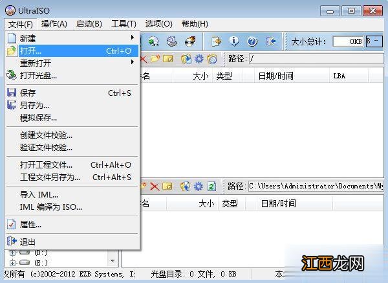Click the yellow rename label icon in upper pane toolbar
Image resolution: width=388 pixels, height=283 pixels.
pyautogui.click(x=167, y=59)
